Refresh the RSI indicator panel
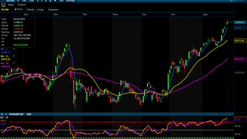This screenshot has height=139, width=247. [6, 114]
